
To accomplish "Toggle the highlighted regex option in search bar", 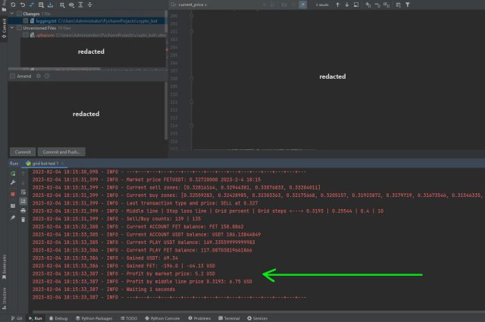I will click(303, 5).
